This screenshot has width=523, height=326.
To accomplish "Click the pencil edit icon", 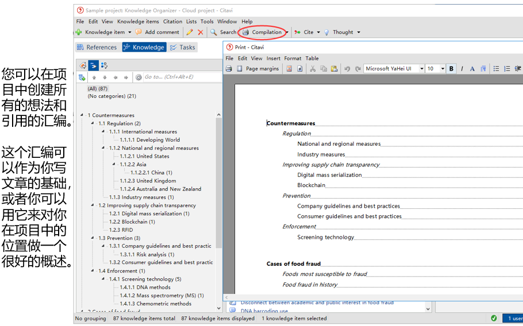I will point(190,32).
